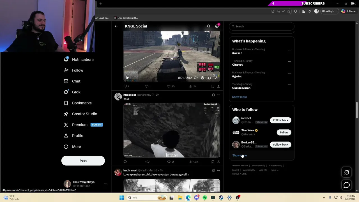Repost the husoxbet Yol3 post
The height and width of the screenshot is (202, 359).
[148, 162]
